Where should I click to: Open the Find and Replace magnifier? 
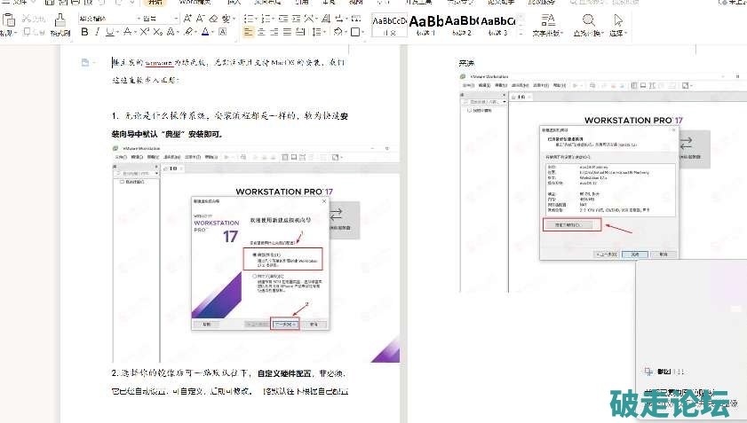(x=588, y=20)
